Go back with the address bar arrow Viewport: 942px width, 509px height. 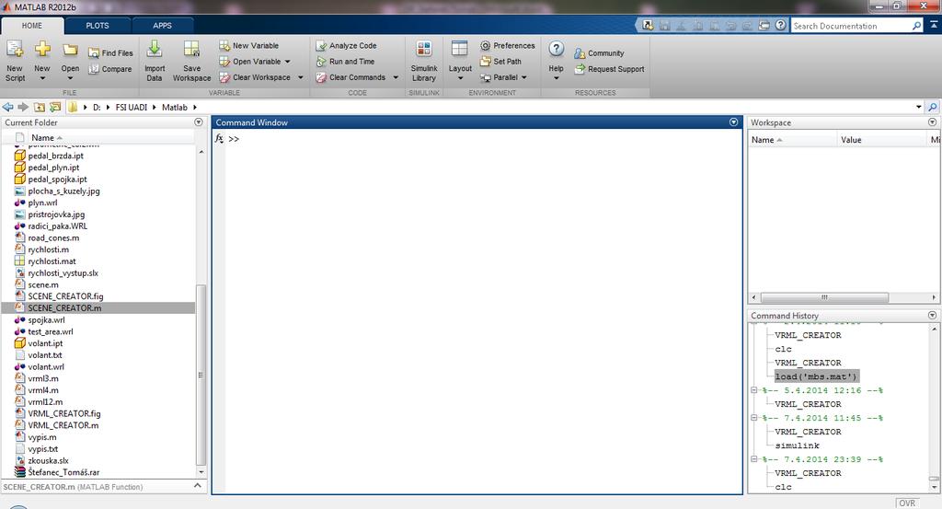(x=7, y=107)
